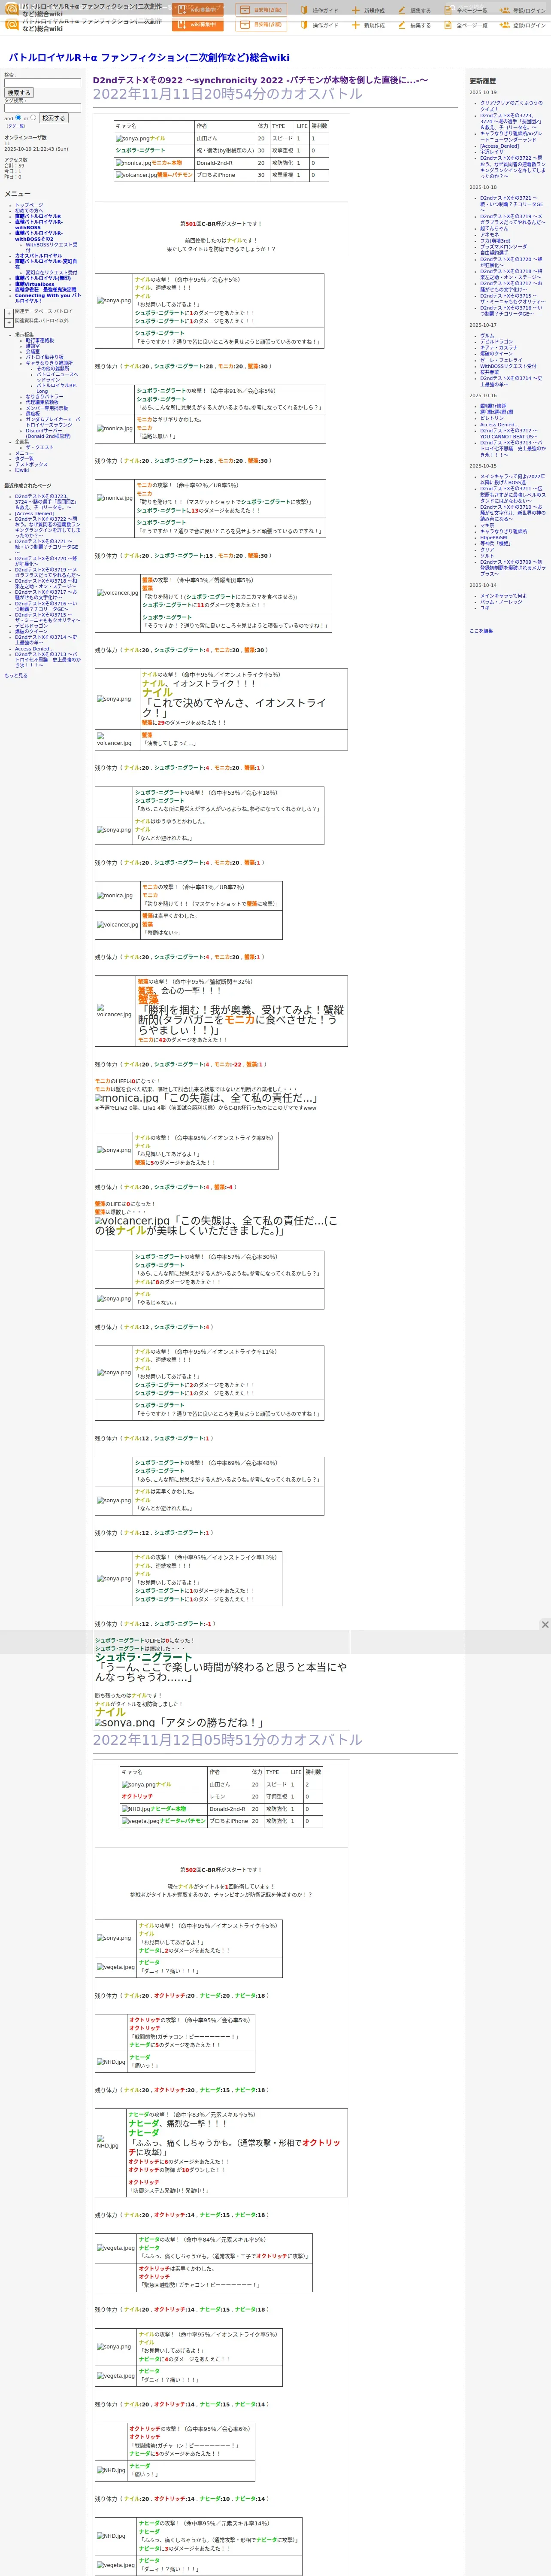Open the 超てんちゃん history link
The image size is (551, 2576).
pyautogui.click(x=494, y=229)
